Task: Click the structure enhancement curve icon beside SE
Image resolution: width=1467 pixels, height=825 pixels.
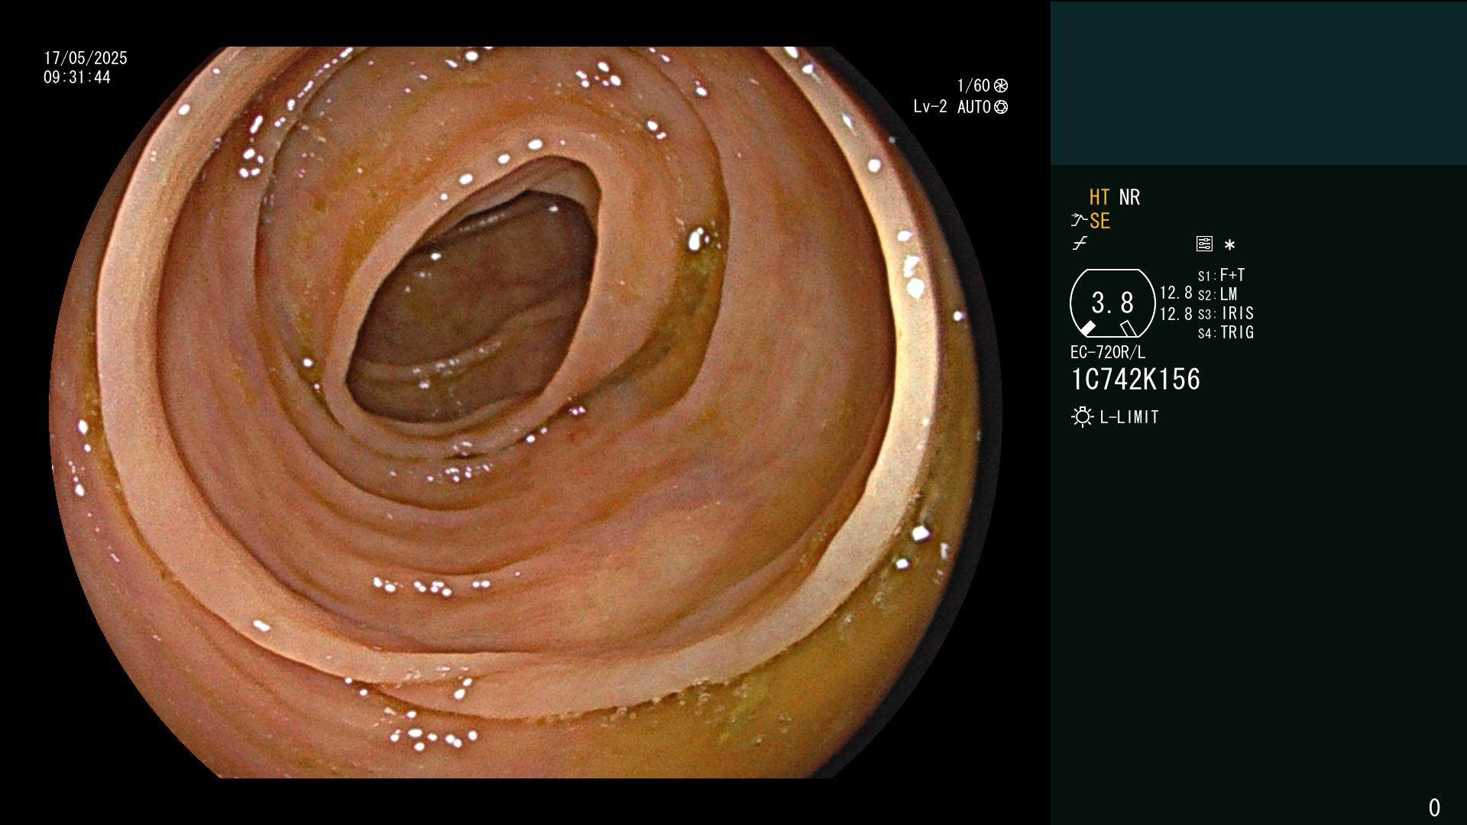Action: click(1078, 221)
